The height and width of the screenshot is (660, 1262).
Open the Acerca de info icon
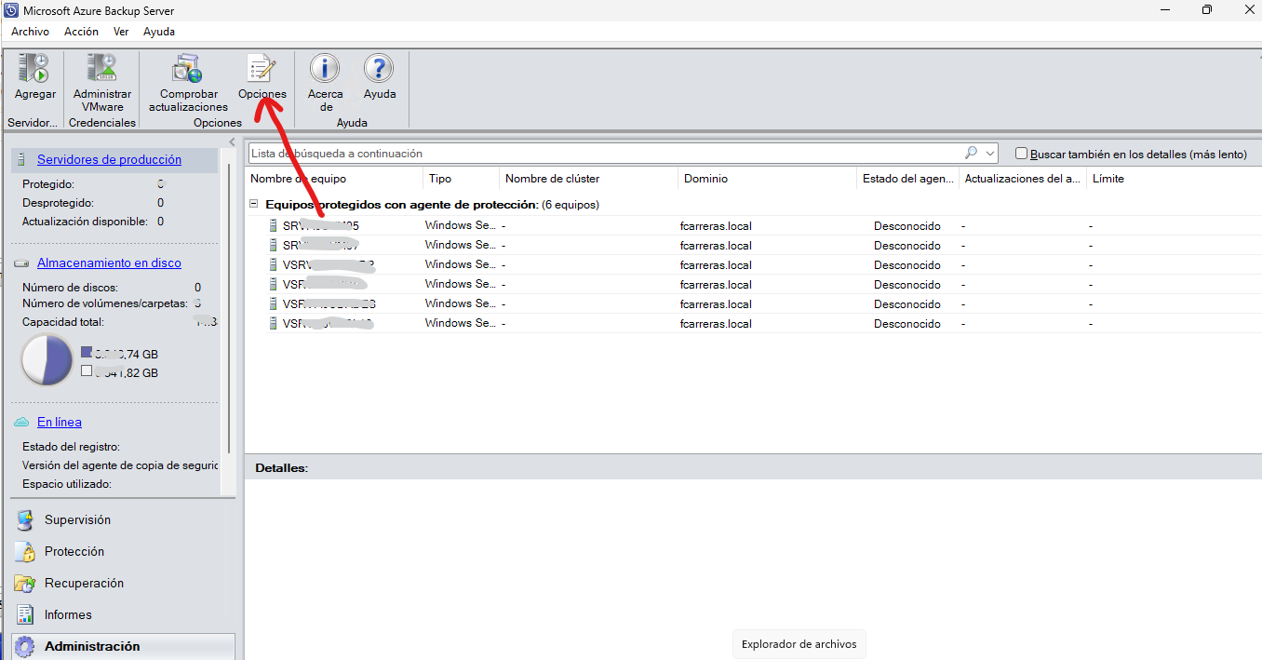325,68
